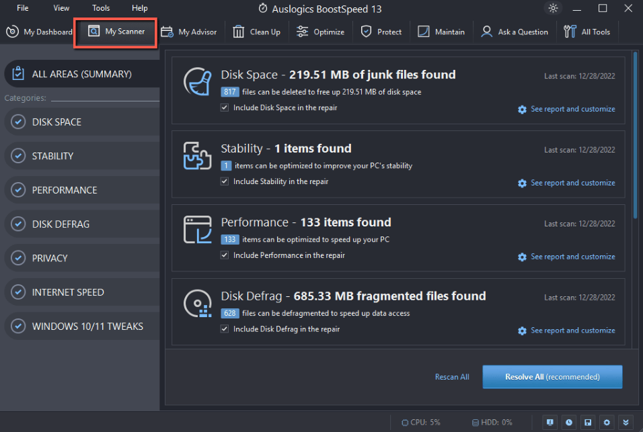Image resolution: width=643 pixels, height=432 pixels.
Task: Select the Performance category
Action: pos(82,190)
